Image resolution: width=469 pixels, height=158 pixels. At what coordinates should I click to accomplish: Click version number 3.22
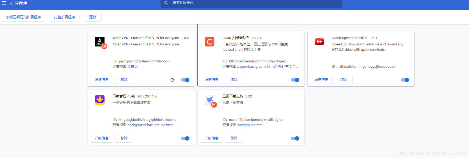(x=248, y=96)
